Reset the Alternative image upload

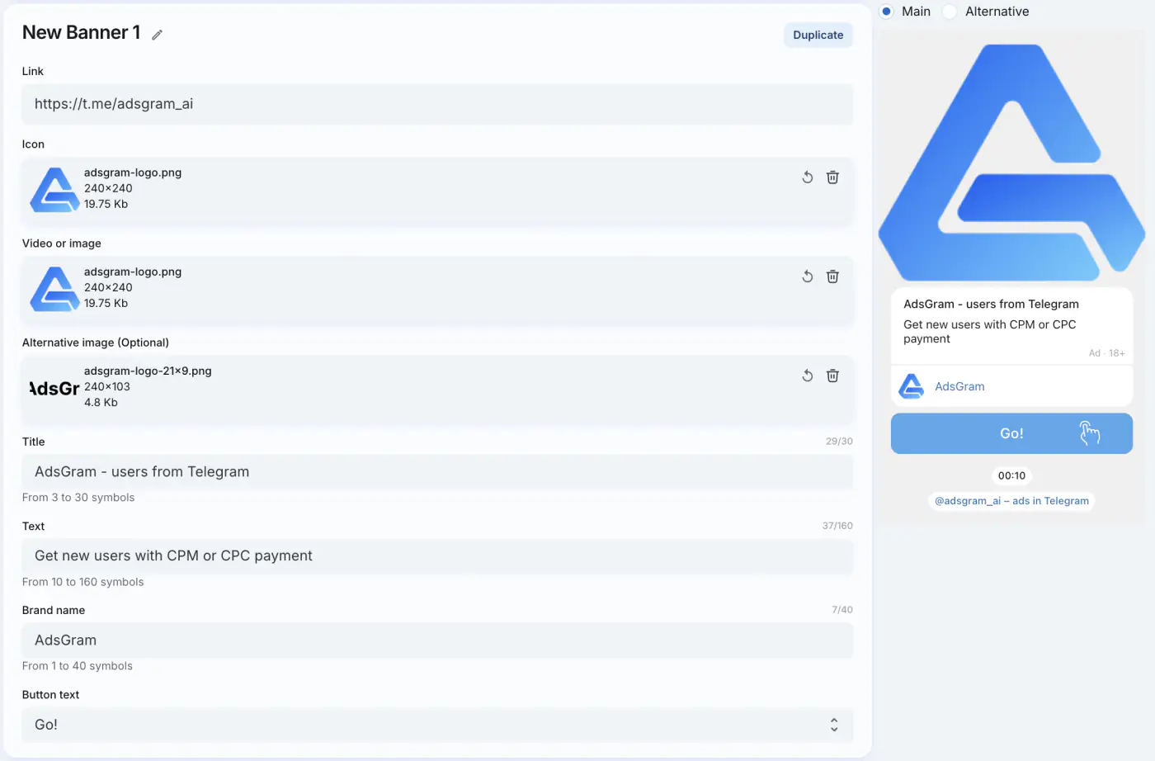pos(808,376)
